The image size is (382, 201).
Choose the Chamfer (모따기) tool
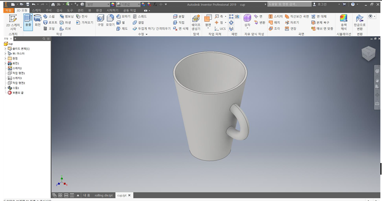pos(123,16)
